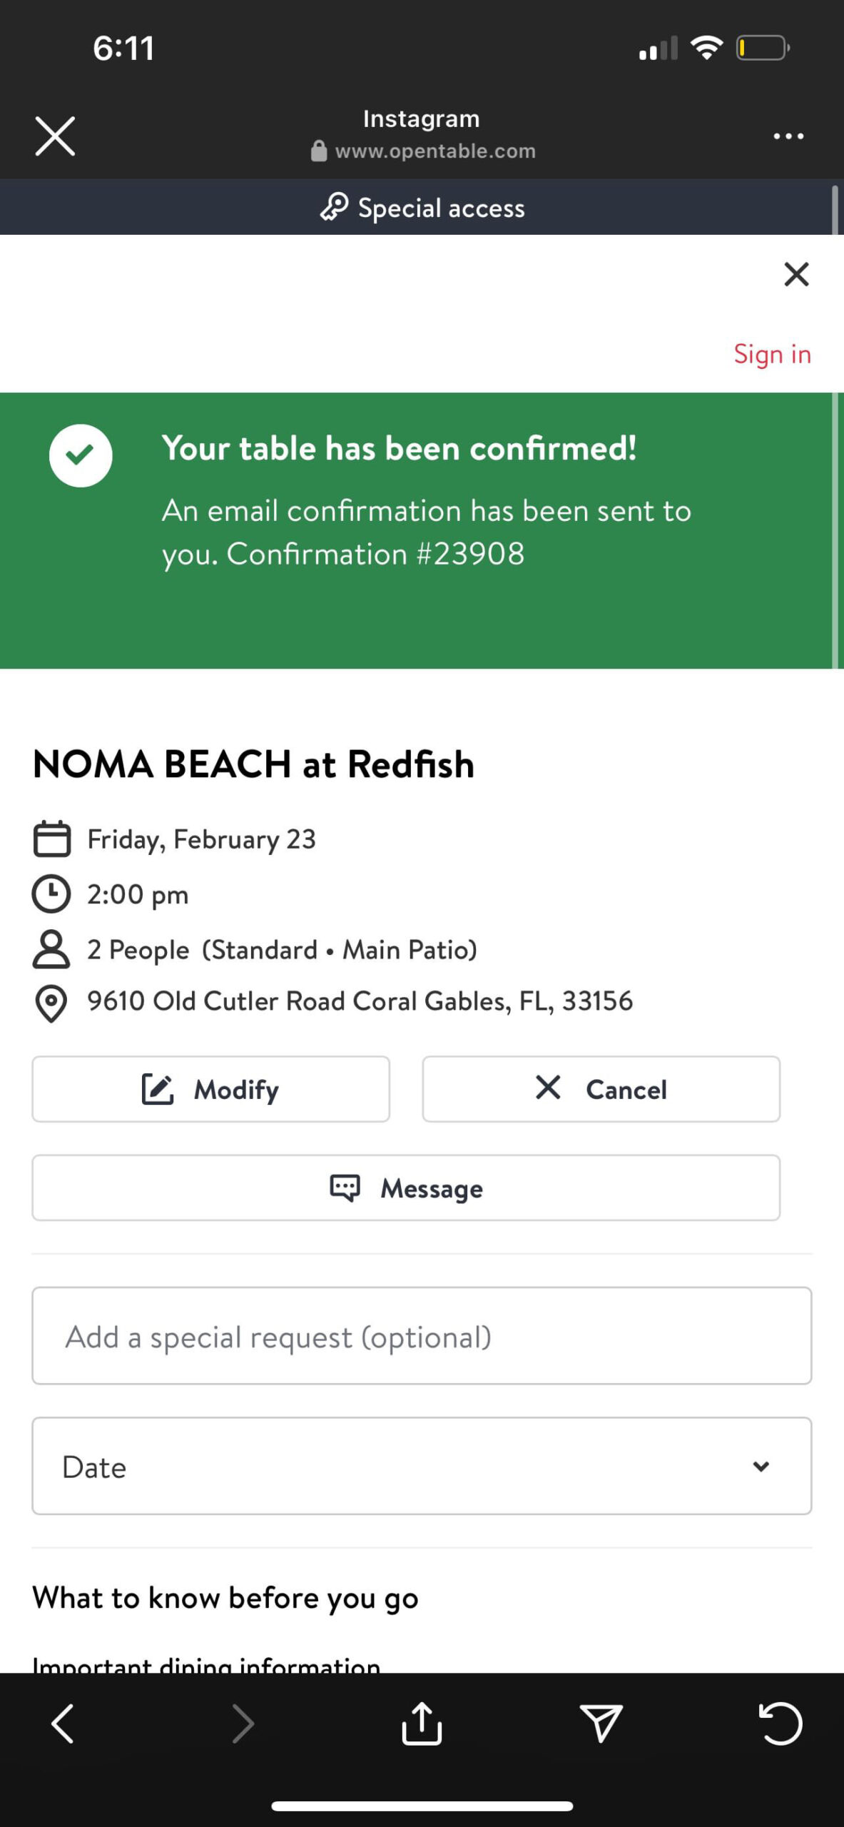Screen dimensions: 844x1827
Task: Tap the share icon in the bottom bar
Action: tap(422, 1724)
